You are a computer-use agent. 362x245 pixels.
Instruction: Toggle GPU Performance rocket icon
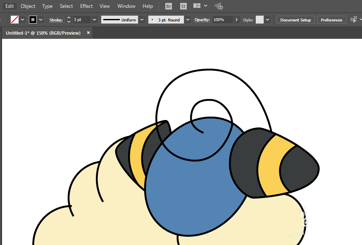coord(219,6)
